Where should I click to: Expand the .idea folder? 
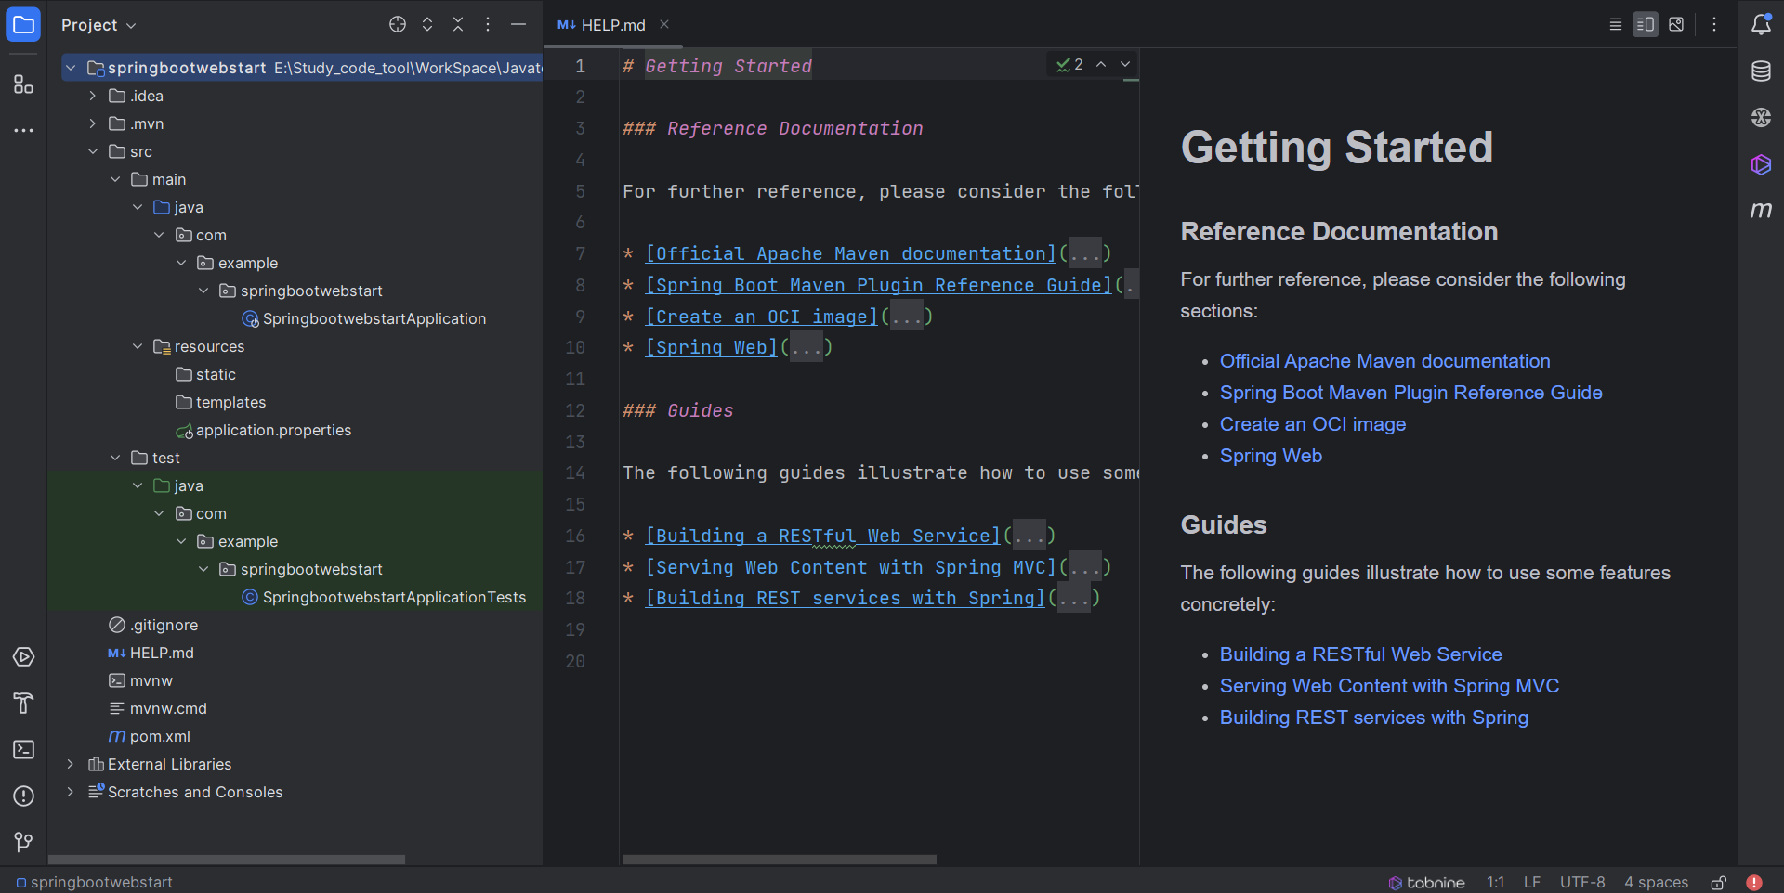[93, 96]
